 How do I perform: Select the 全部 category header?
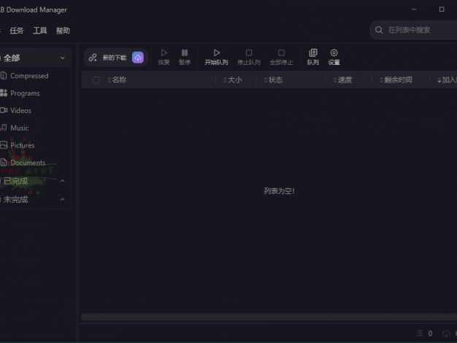pyautogui.click(x=34, y=58)
